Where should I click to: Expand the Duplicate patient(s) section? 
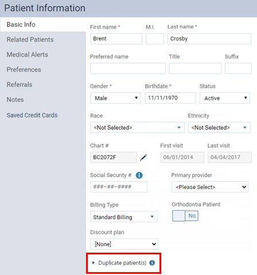click(x=119, y=263)
